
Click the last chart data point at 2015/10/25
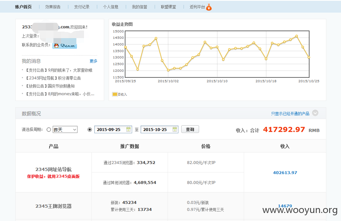(309, 57)
